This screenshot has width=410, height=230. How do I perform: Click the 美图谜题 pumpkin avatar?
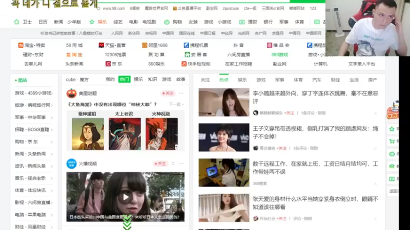click(x=71, y=94)
